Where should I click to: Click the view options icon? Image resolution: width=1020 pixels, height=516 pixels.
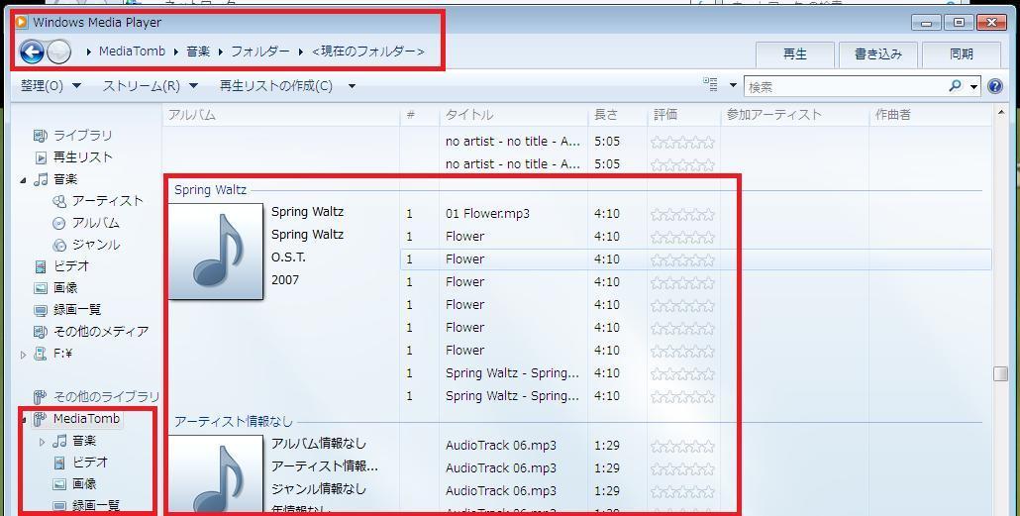710,84
